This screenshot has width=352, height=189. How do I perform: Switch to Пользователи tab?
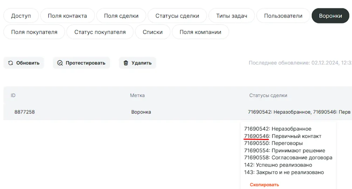[283, 16]
